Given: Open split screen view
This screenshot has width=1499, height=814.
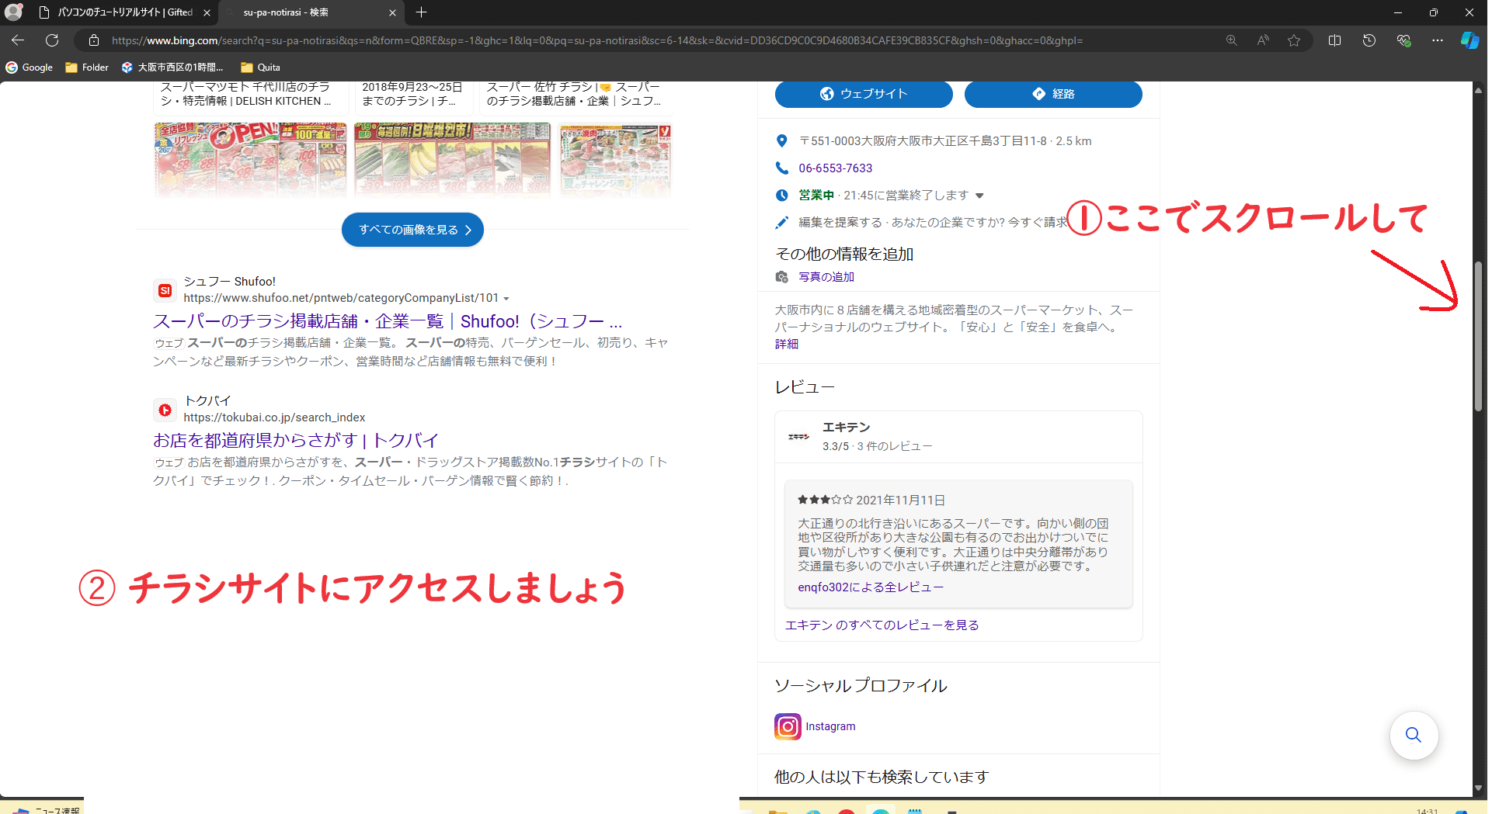Looking at the screenshot, I should (x=1335, y=40).
